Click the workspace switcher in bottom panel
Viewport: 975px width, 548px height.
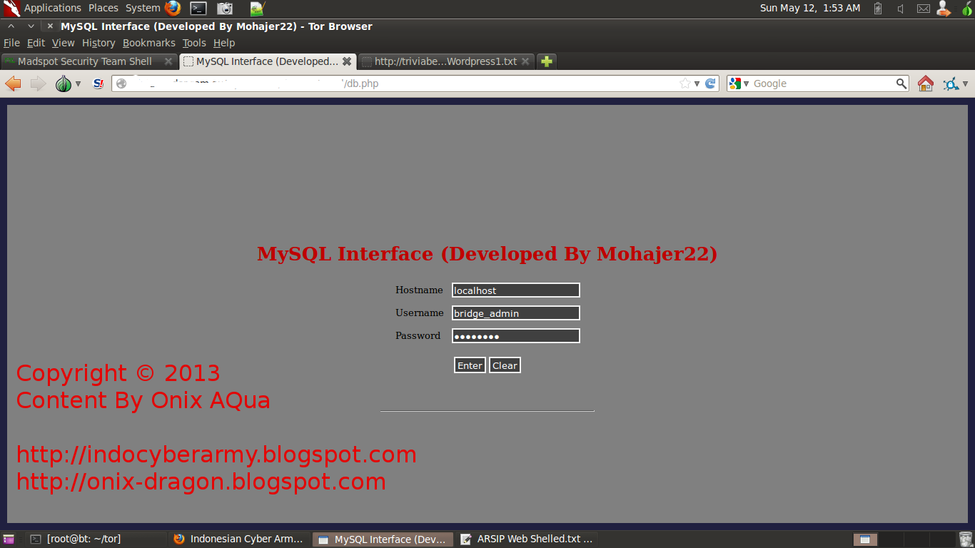pyautogui.click(x=904, y=539)
